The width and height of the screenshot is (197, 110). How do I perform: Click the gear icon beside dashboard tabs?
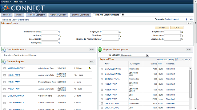click(x=123, y=15)
